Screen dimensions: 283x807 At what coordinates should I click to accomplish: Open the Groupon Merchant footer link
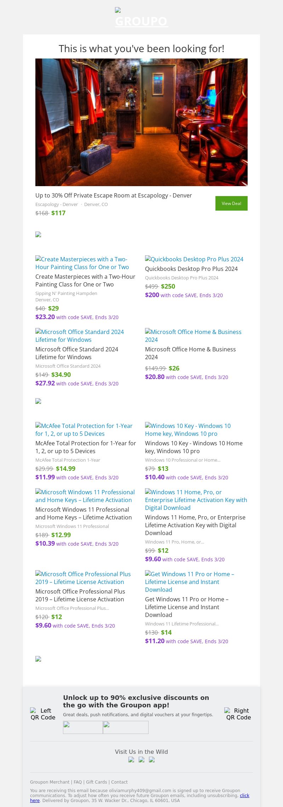[x=50, y=782]
